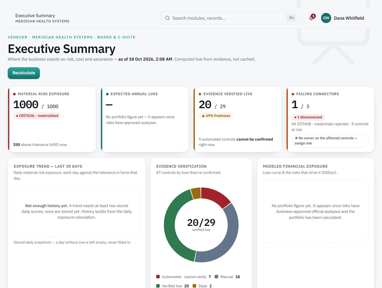Viewport: 382px width, 288px height.
Task: Click the red dot beside Material Risk Exposure
Action: point(14,94)
